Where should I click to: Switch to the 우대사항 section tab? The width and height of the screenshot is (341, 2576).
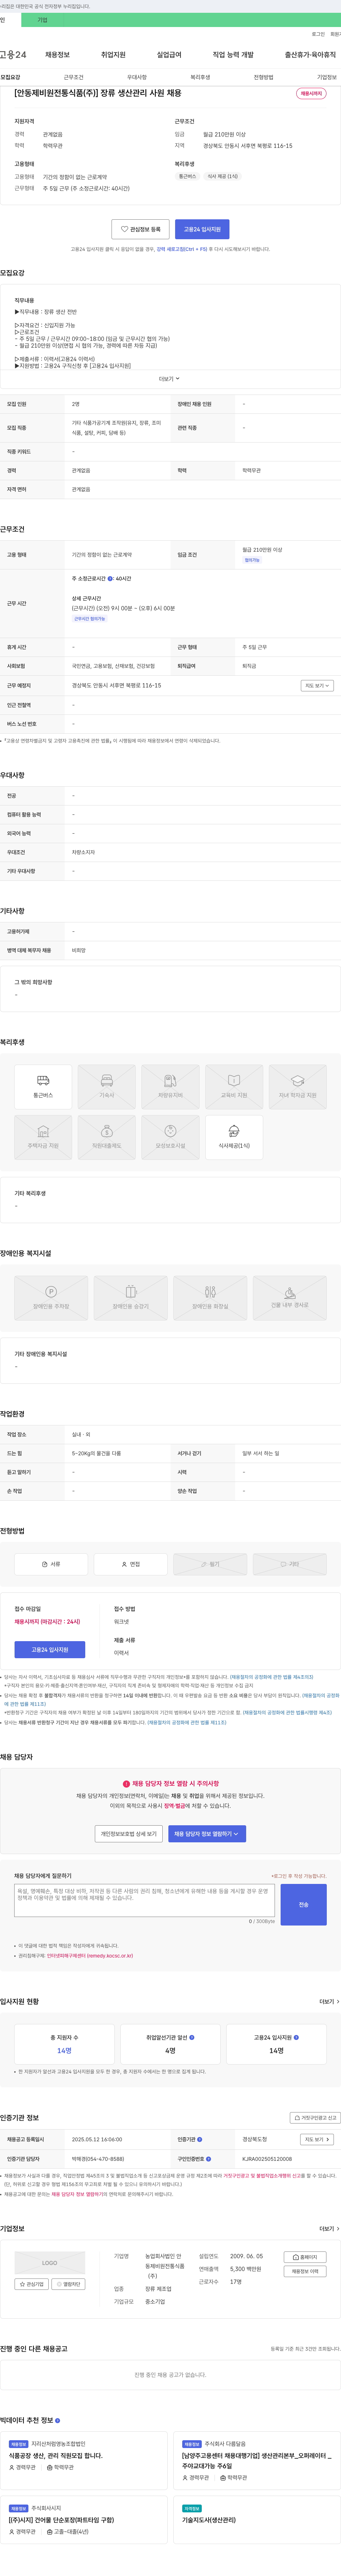pos(137,77)
